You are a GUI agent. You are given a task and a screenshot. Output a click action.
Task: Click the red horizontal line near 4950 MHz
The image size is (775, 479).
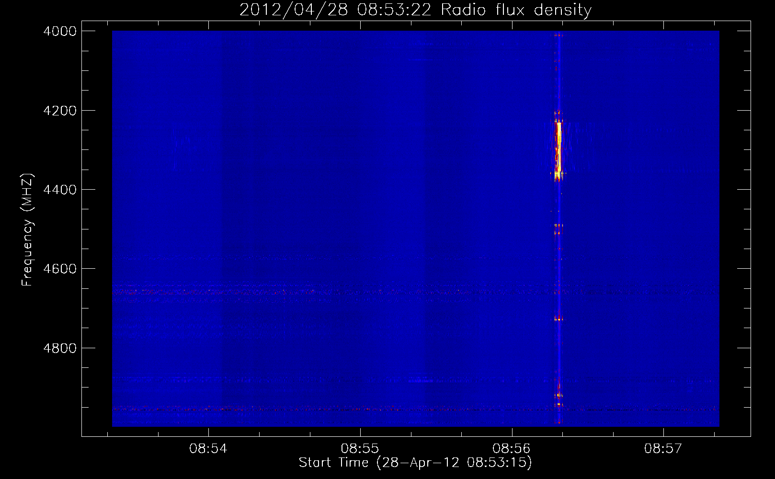coord(415,410)
